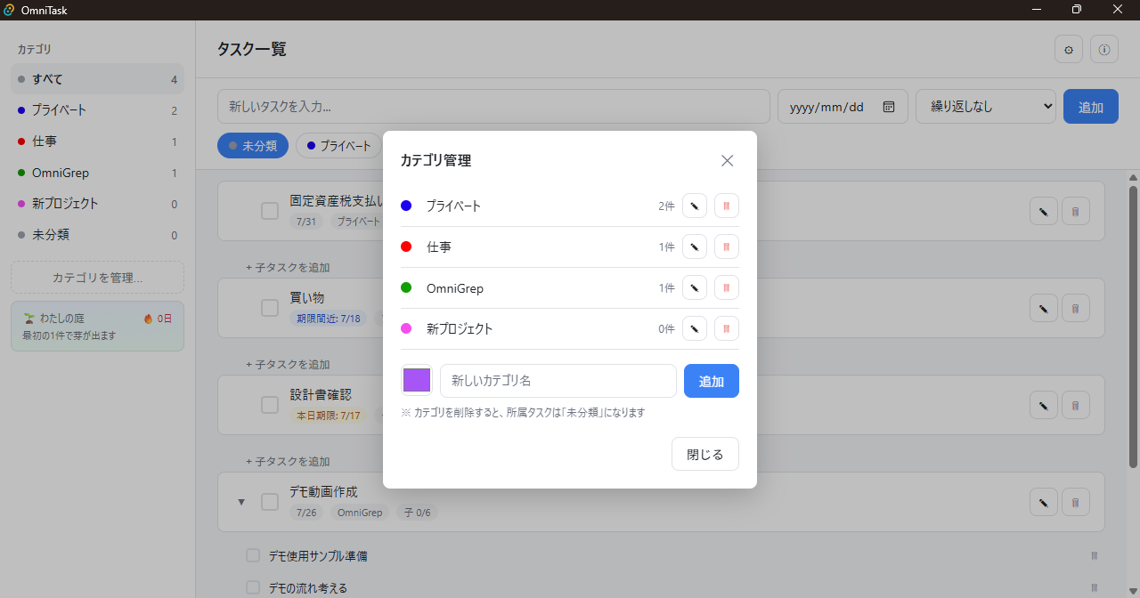Viewport: 1140px width, 598px height.
Task: Check the デモ動画作成 task checkbox
Action: tap(270, 502)
